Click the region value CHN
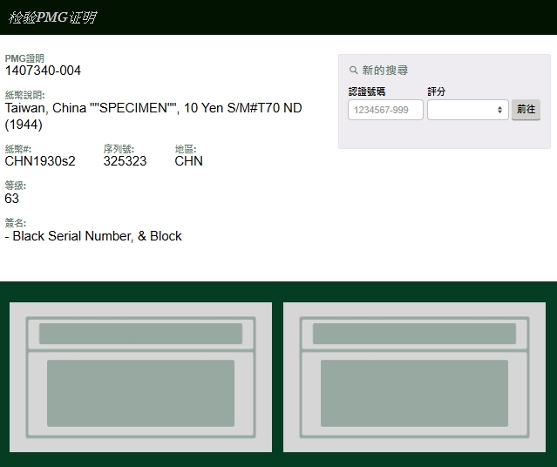Viewport: 557px width, 467px height. coord(188,161)
